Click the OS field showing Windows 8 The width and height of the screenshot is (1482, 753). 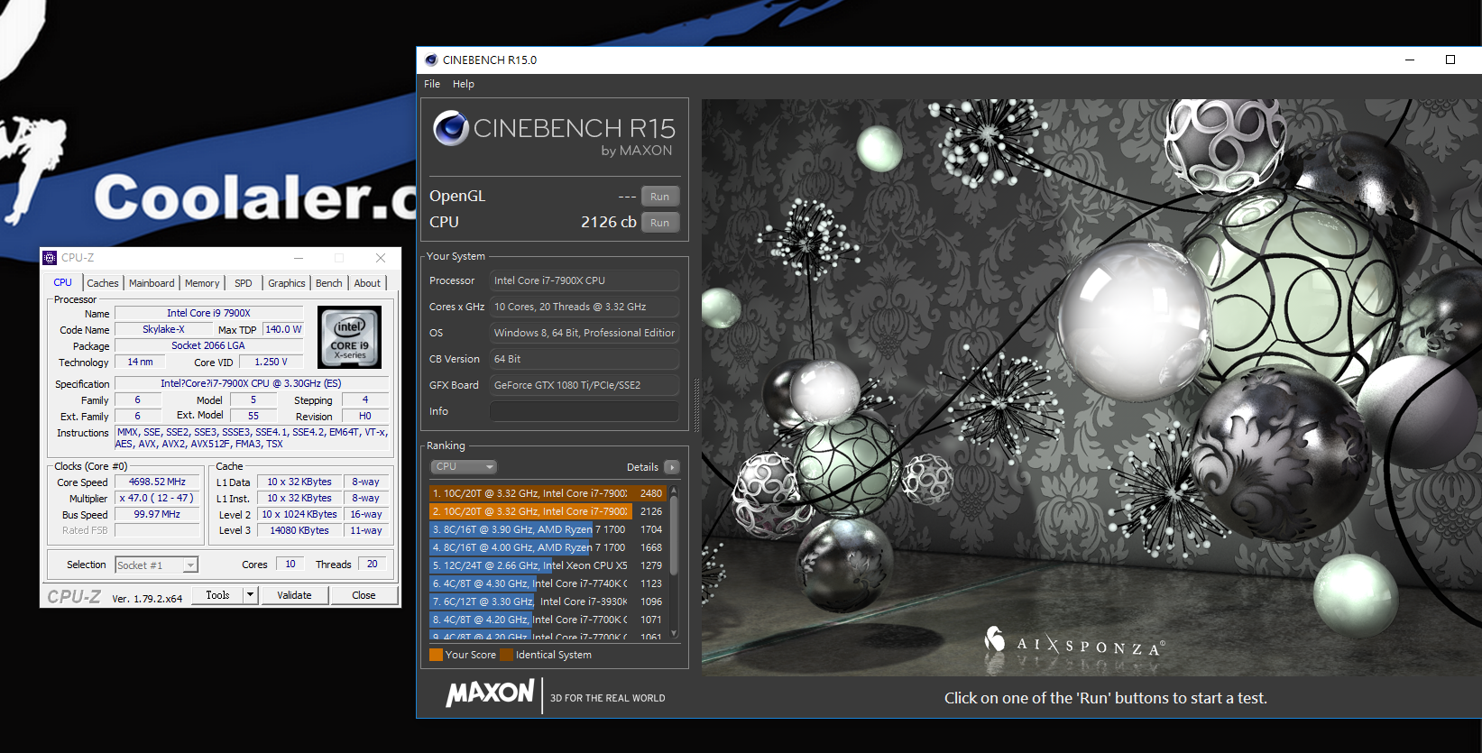coord(584,333)
